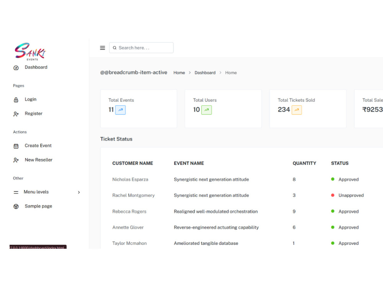Click the Menu levels lines icon
This screenshot has width=383, height=287.
(x=16, y=192)
